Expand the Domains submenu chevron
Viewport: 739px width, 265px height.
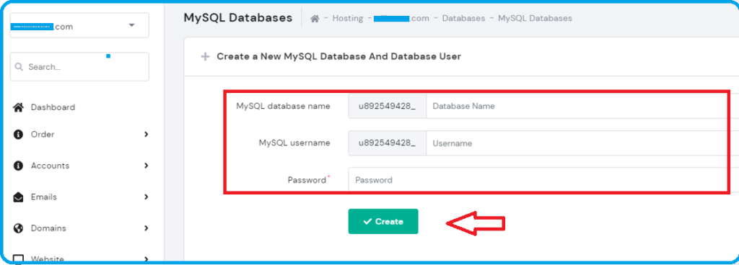click(x=146, y=228)
